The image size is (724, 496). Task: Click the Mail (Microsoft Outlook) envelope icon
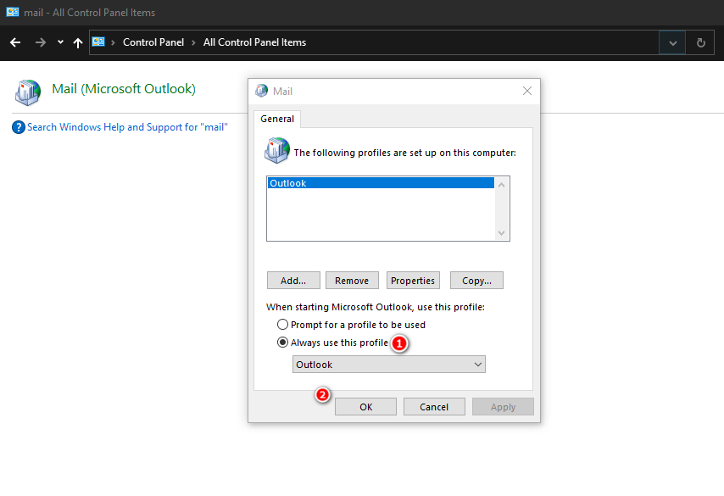27,92
